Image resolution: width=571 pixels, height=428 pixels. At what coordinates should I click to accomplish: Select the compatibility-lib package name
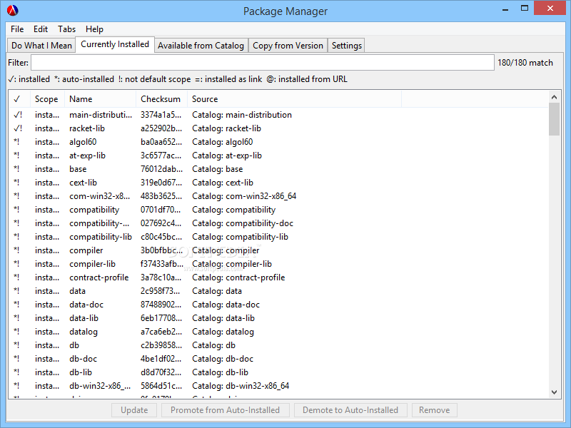click(x=101, y=237)
